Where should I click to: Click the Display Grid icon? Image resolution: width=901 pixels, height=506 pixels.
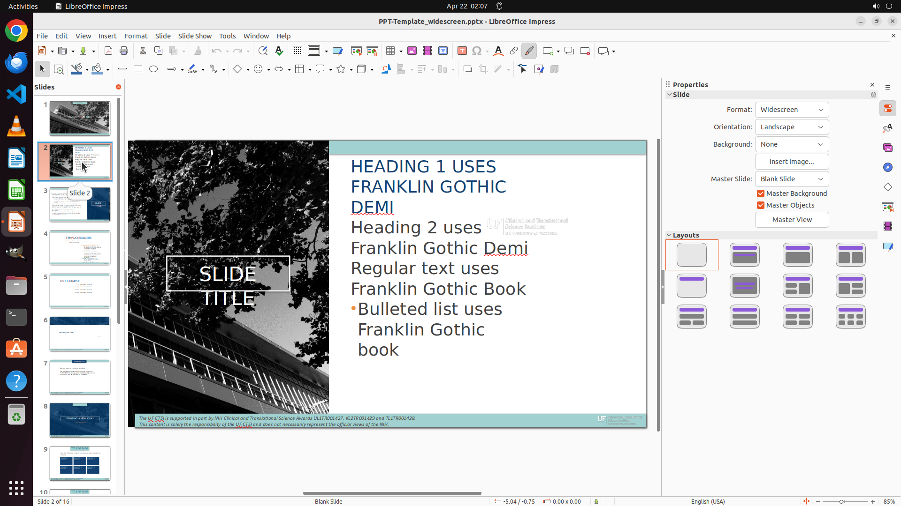(x=297, y=51)
